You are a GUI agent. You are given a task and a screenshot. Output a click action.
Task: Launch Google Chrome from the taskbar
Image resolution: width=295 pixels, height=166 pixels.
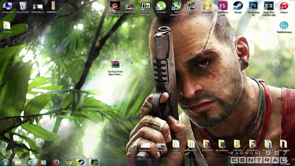[69, 162]
